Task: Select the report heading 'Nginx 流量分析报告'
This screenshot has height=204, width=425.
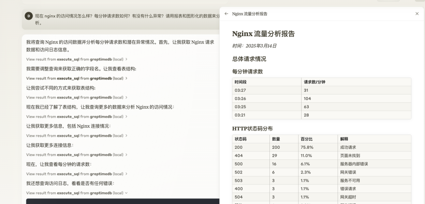Action: pos(263,34)
